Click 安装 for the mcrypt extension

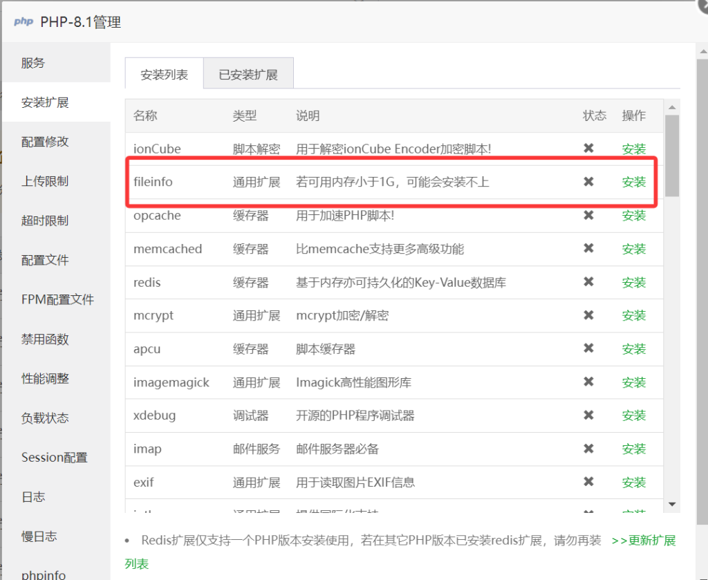[633, 315]
